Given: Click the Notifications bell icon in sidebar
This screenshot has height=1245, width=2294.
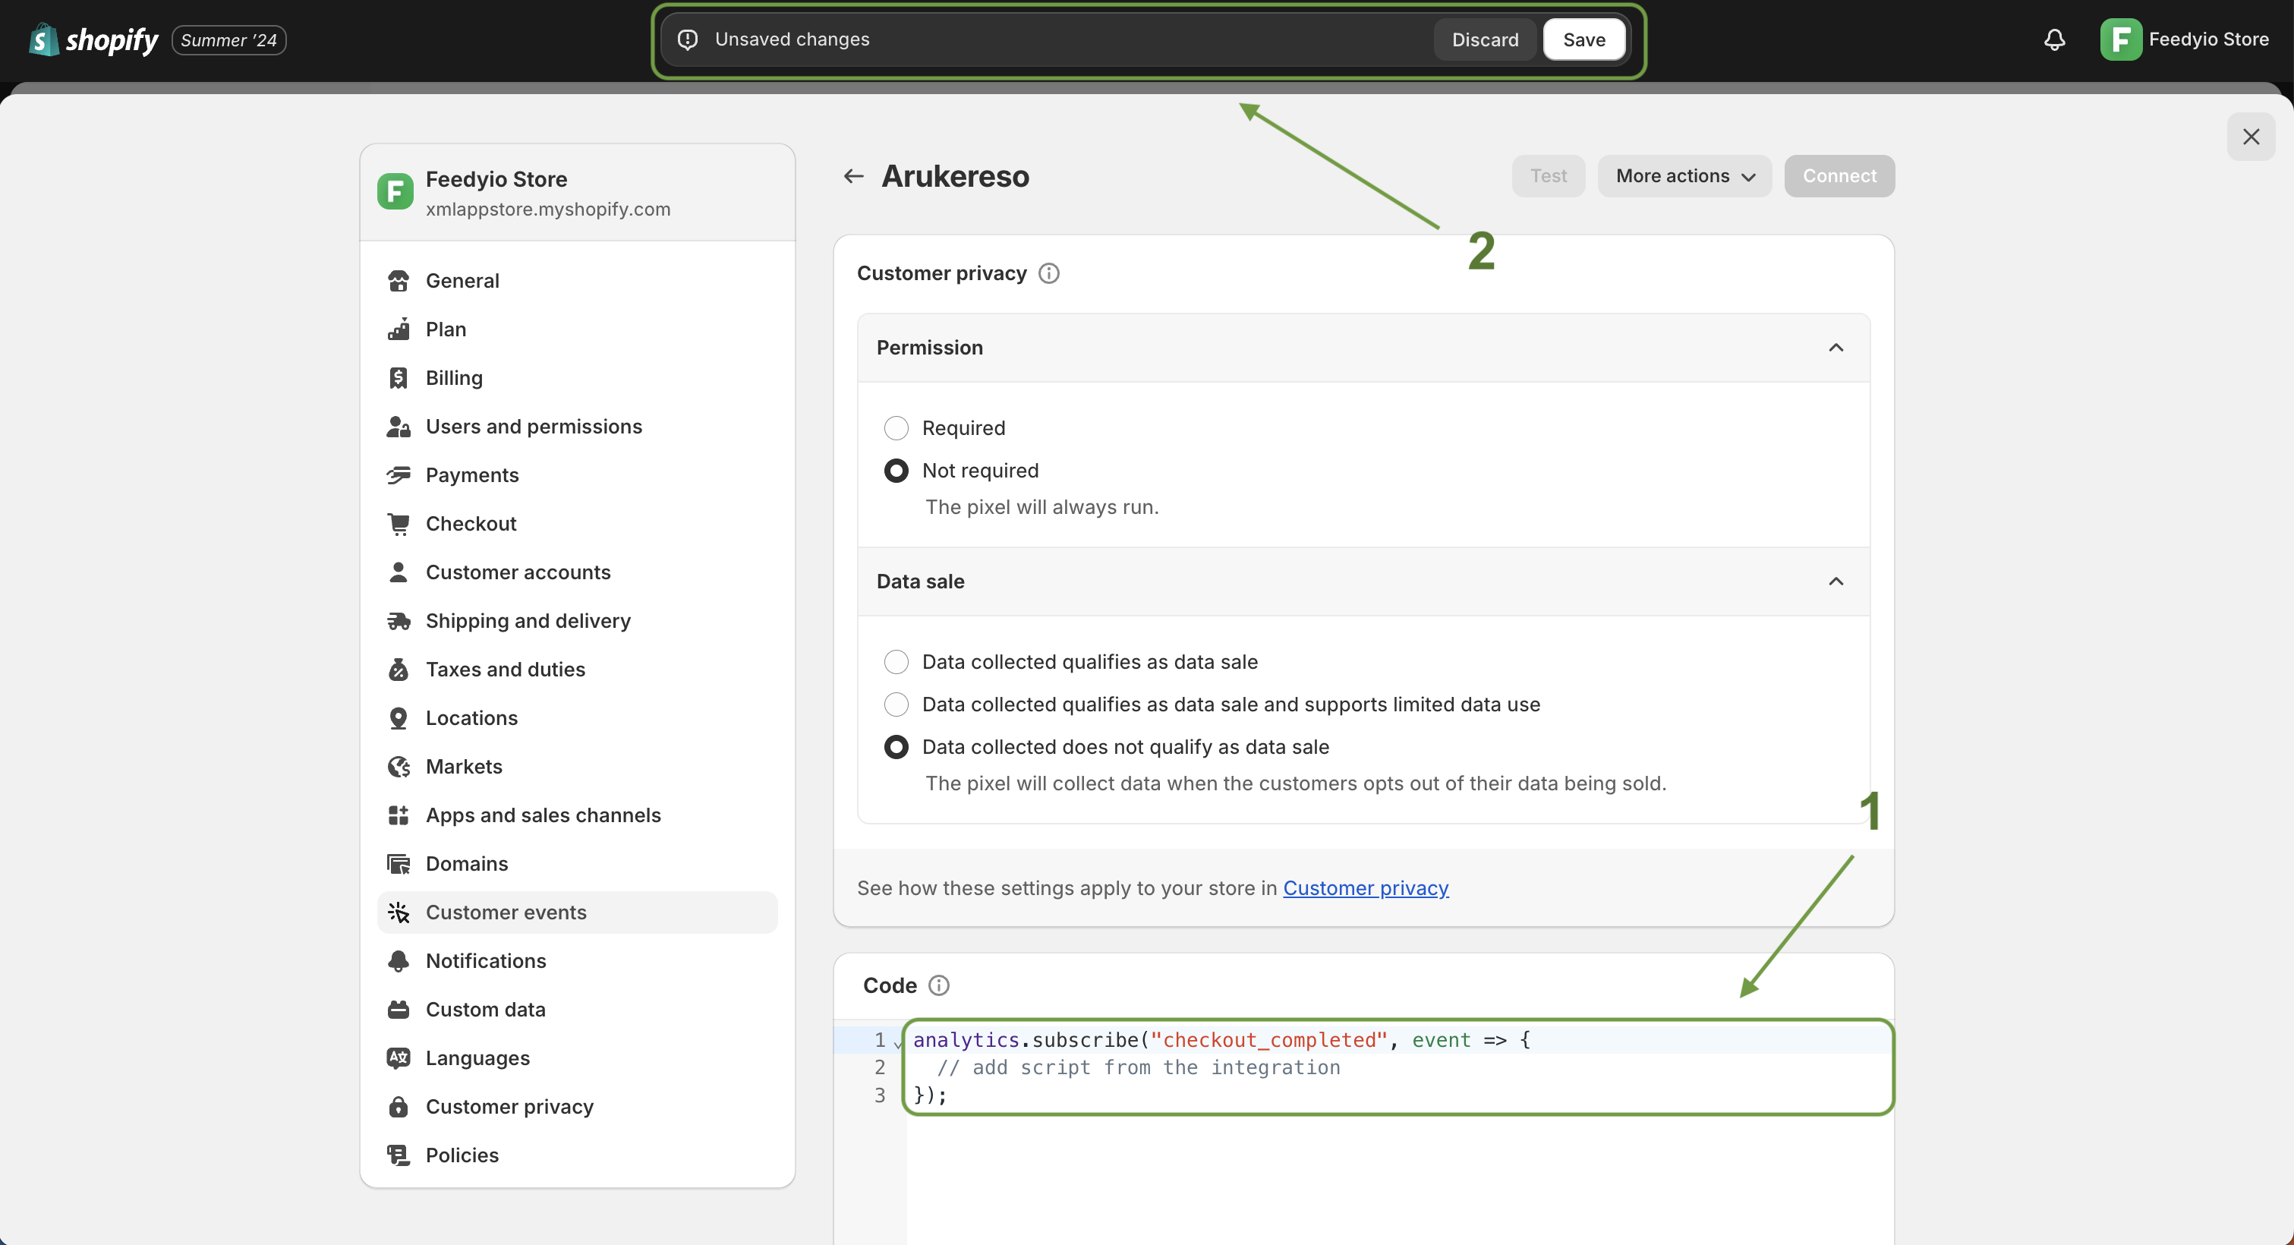Looking at the screenshot, I should 398,960.
